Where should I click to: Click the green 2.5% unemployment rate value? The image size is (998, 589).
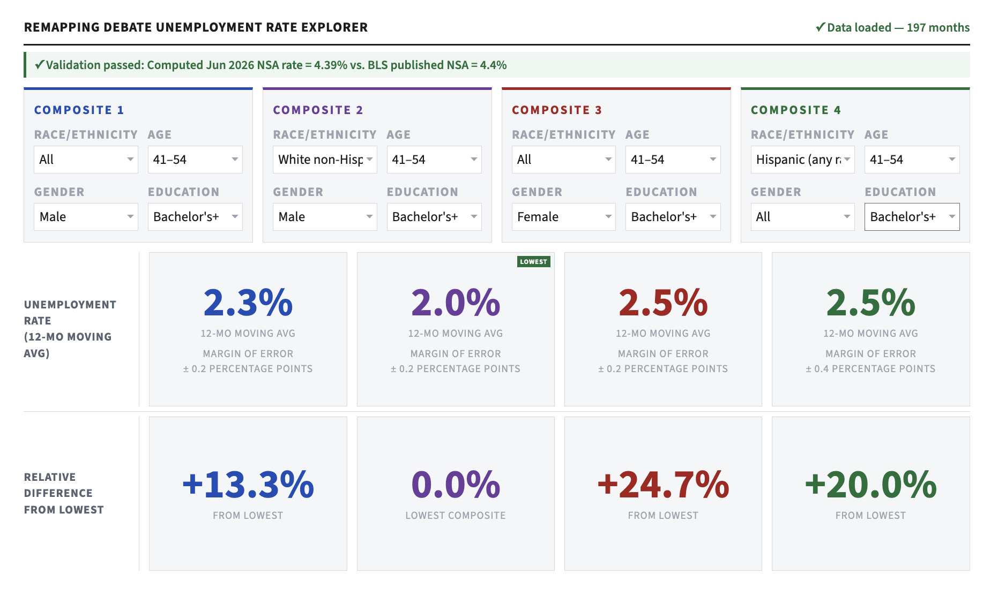871,303
